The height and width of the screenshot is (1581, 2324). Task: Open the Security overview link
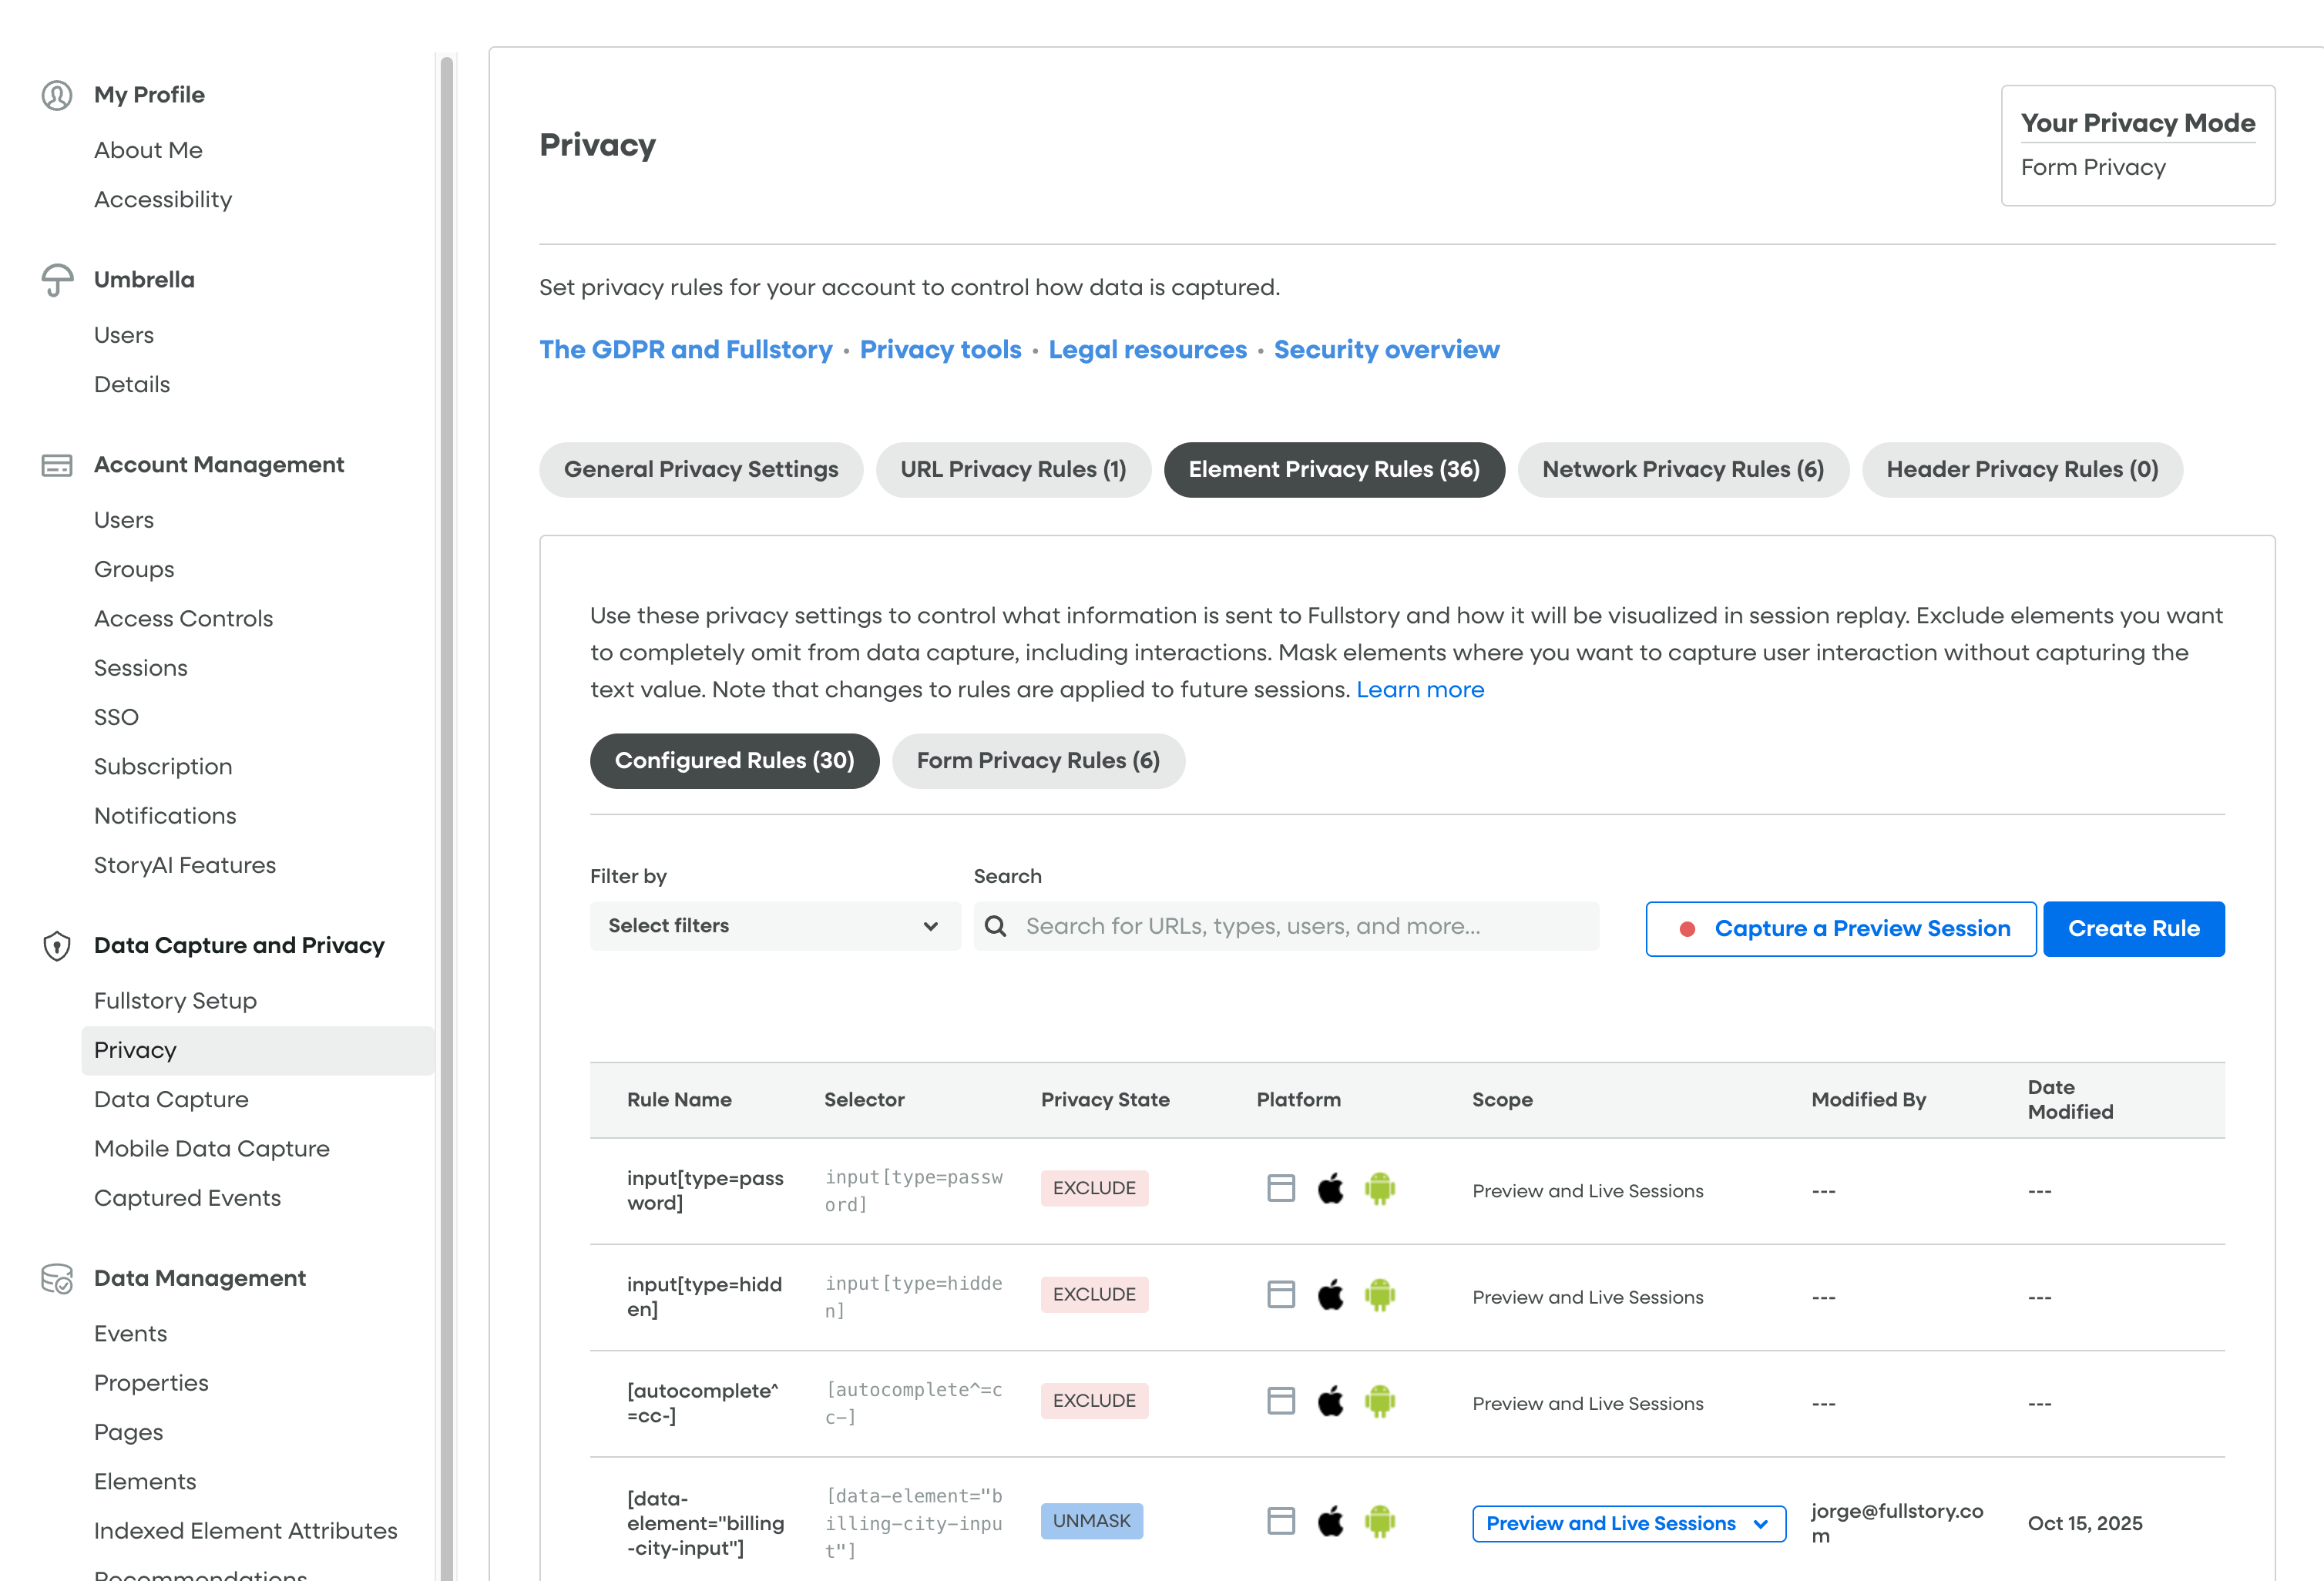point(1387,350)
